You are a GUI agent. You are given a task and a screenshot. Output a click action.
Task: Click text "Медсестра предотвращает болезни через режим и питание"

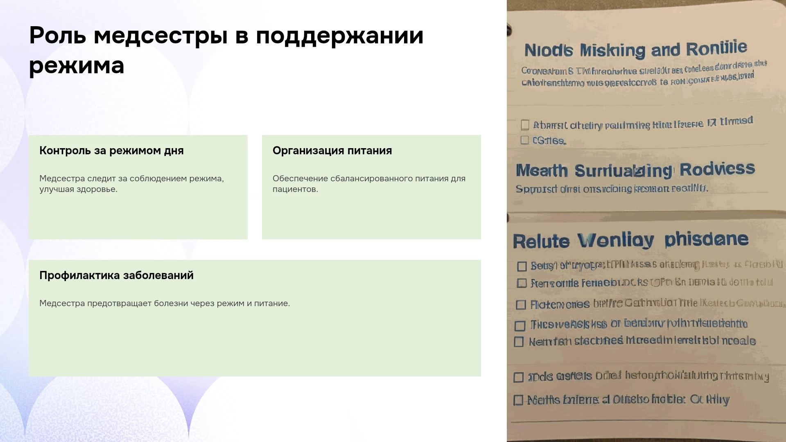[165, 303]
